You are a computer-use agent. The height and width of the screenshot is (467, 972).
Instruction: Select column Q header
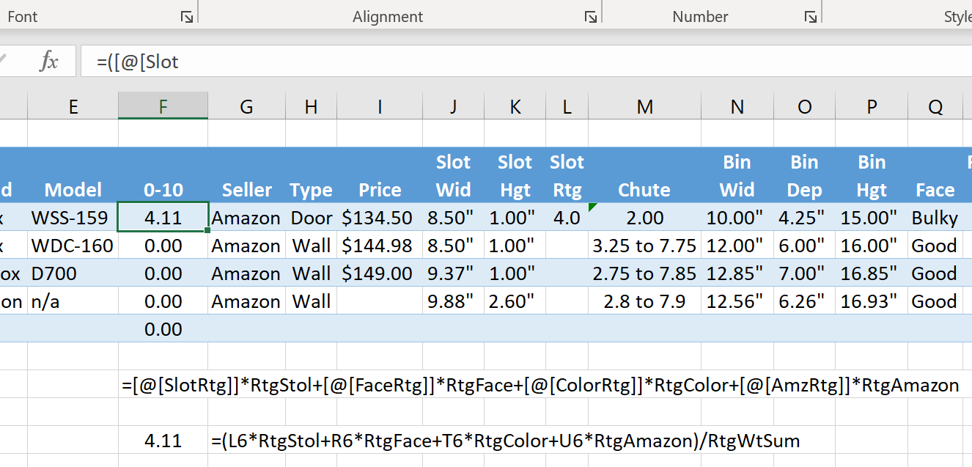click(935, 107)
